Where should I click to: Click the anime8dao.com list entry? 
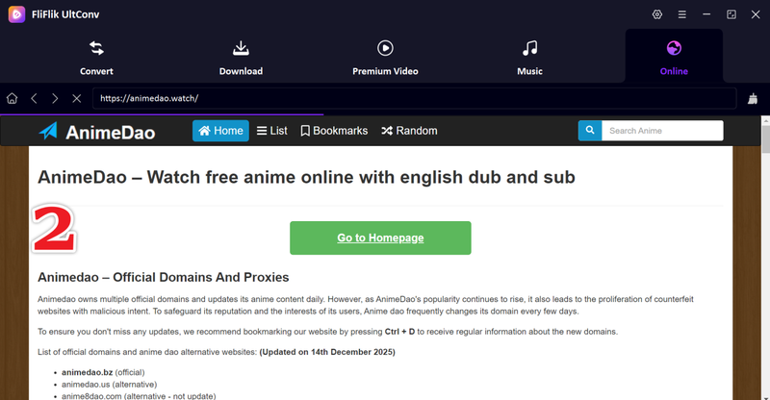point(139,396)
